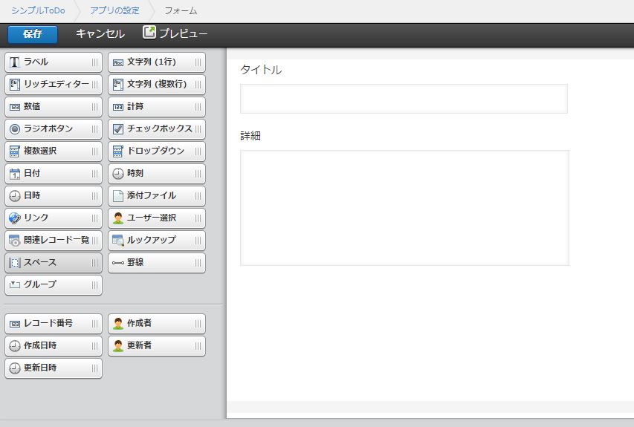Select the 時刻 clock icon
The image size is (634, 427).
coord(118,174)
